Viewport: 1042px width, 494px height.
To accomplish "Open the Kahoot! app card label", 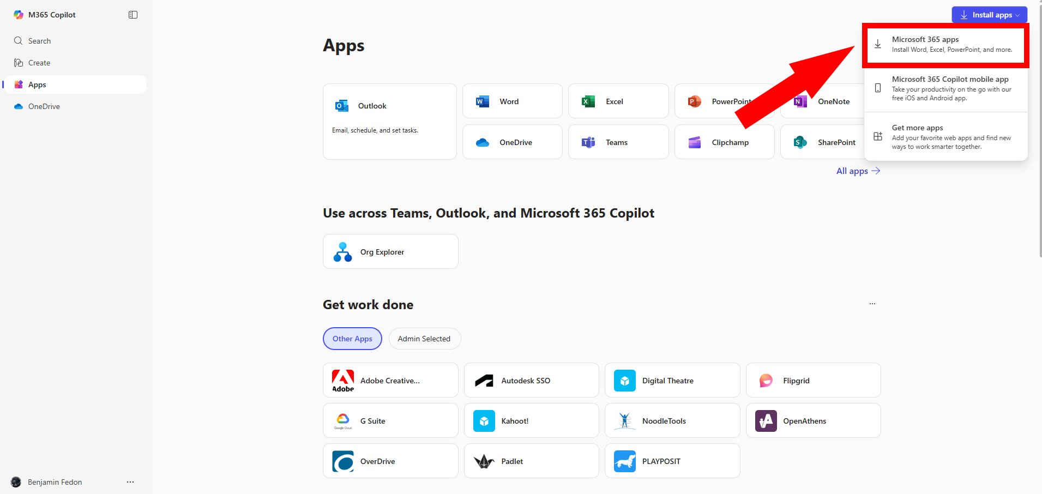I will tap(515, 421).
